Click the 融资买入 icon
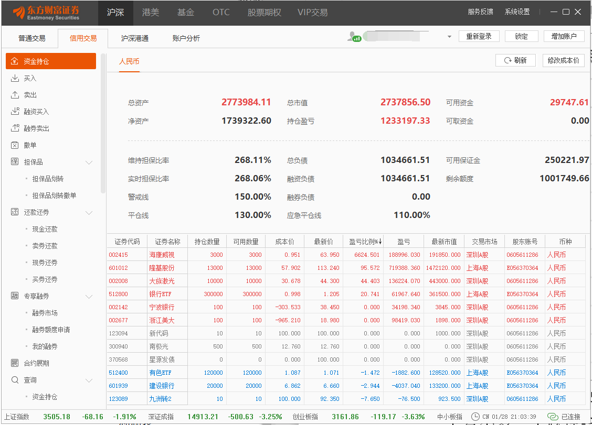The height and width of the screenshot is (425, 592). point(15,111)
